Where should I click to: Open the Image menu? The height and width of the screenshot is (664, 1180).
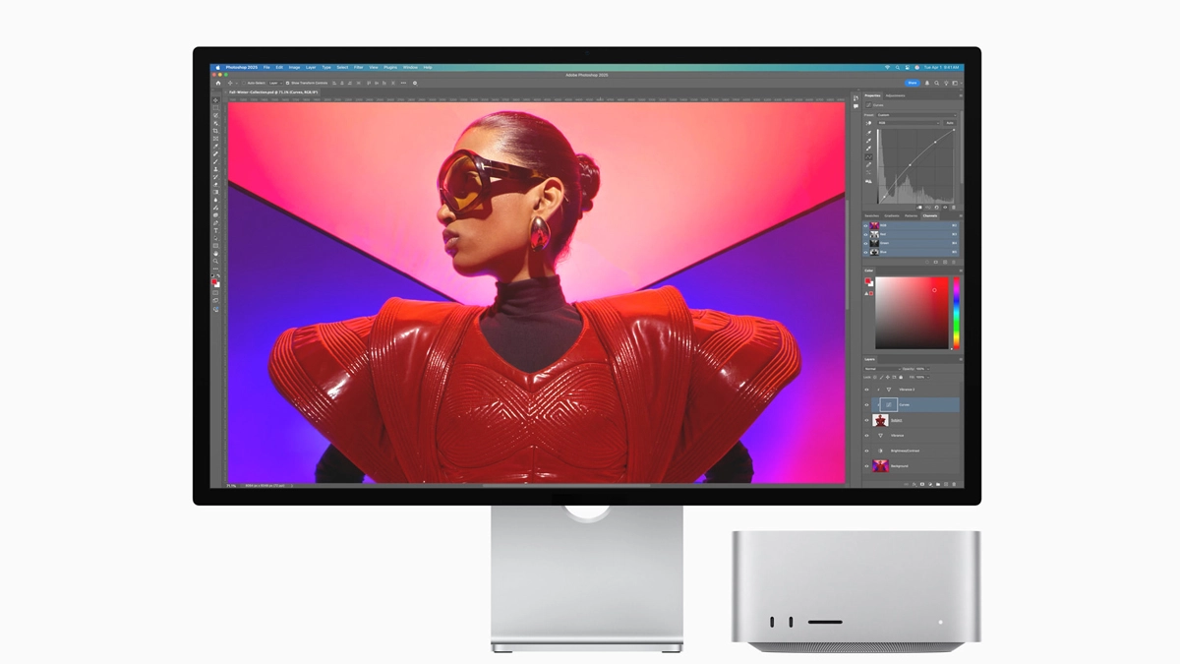click(294, 67)
